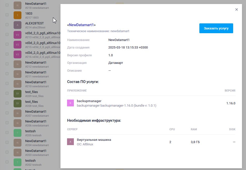Select the backupmanager application name

89,101
